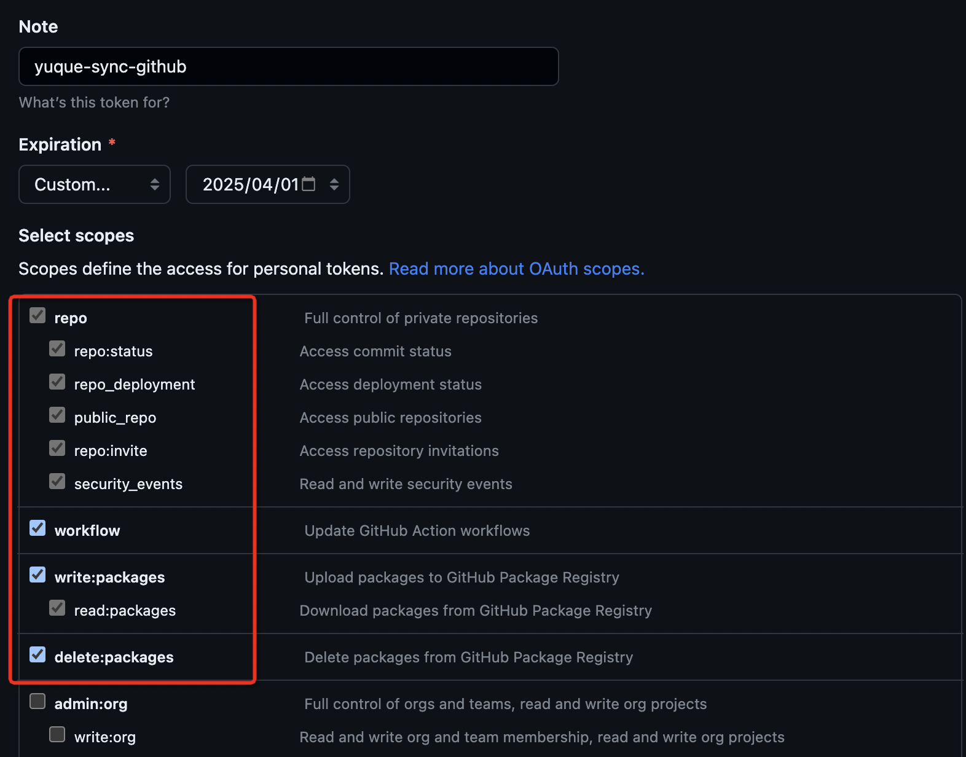Toggle the repo:invite checkbox
This screenshot has height=757, width=966.
tap(57, 449)
